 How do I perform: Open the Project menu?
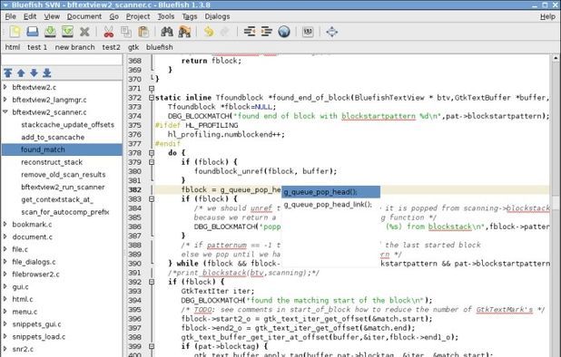pos(138,16)
